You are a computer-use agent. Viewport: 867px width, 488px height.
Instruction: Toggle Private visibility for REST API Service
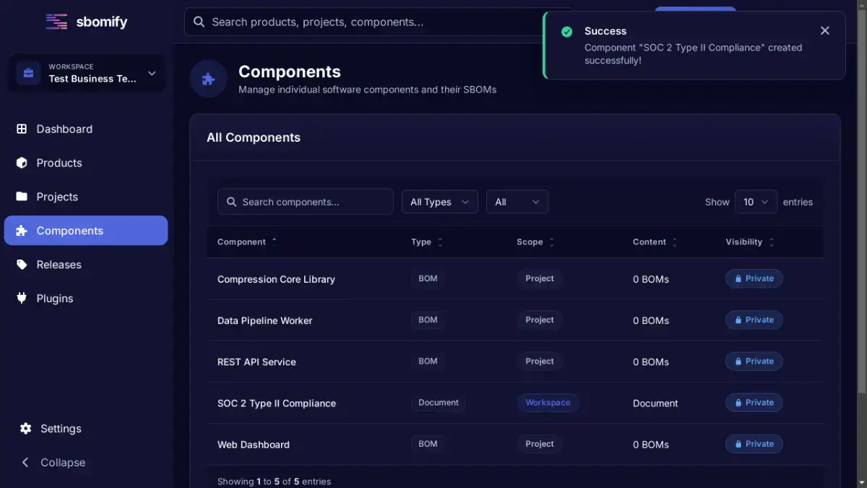(754, 361)
